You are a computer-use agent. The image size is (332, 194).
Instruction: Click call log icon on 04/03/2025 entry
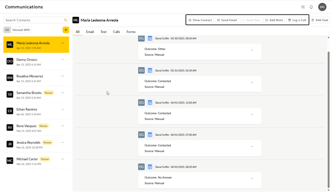pos(150,167)
